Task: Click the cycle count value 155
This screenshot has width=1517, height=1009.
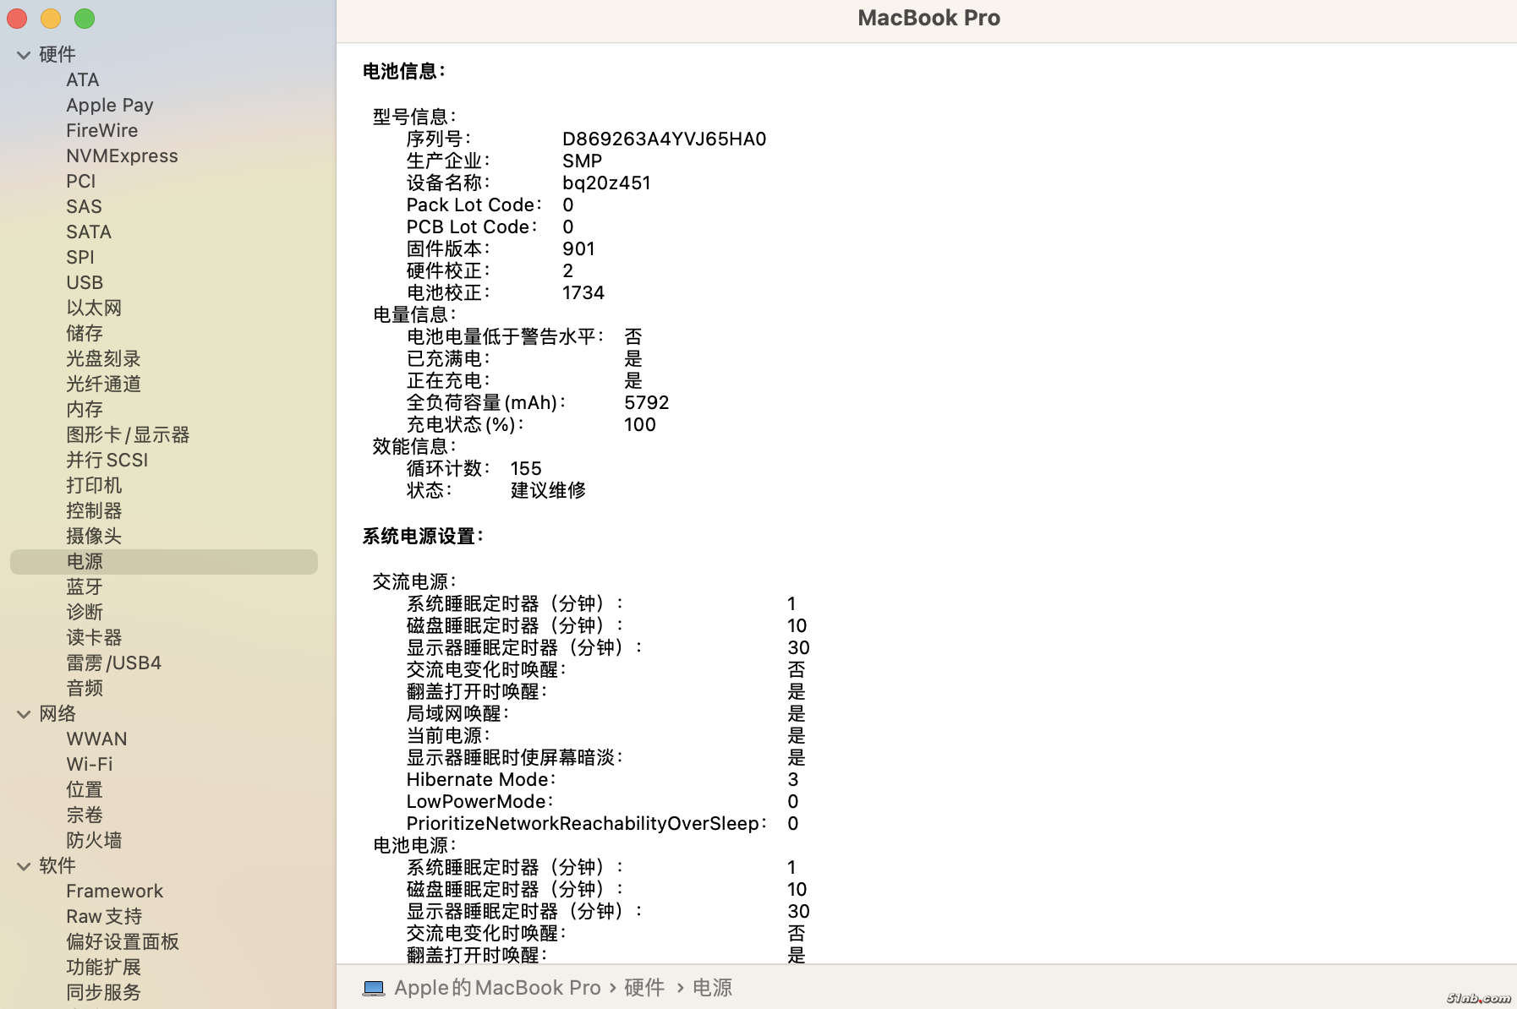Action: 526,469
